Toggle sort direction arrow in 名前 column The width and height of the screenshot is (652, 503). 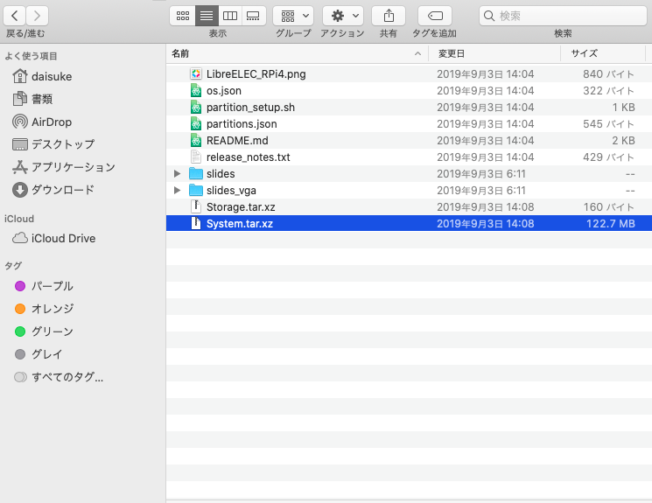pyautogui.click(x=418, y=53)
